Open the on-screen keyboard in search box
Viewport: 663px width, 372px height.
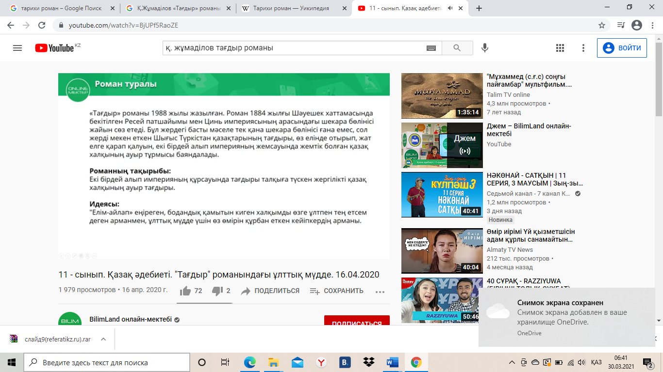[x=431, y=48]
